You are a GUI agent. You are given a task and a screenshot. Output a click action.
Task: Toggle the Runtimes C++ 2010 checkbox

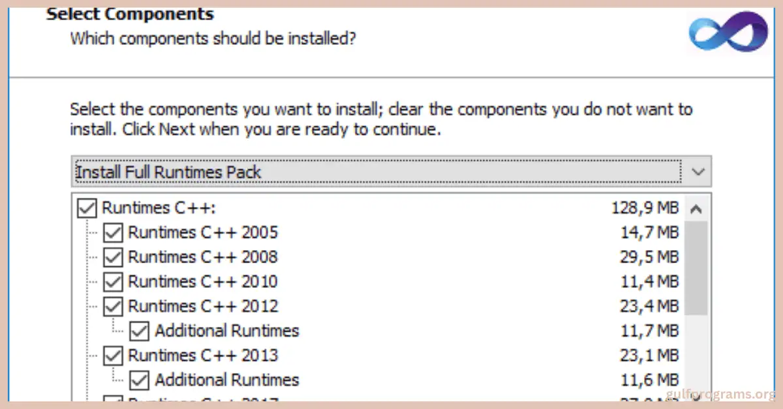(114, 281)
